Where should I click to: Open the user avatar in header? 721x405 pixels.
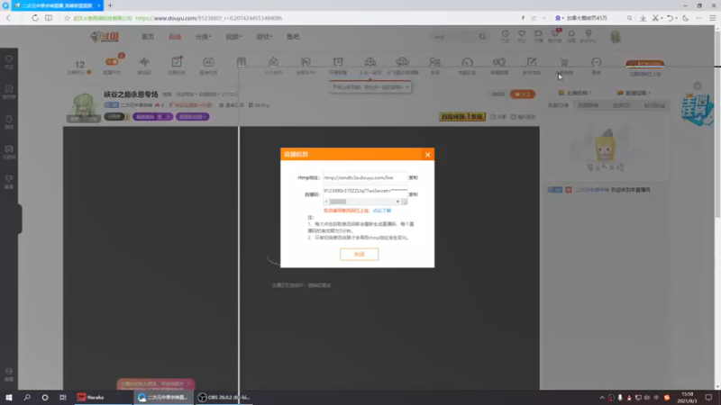pos(616,37)
